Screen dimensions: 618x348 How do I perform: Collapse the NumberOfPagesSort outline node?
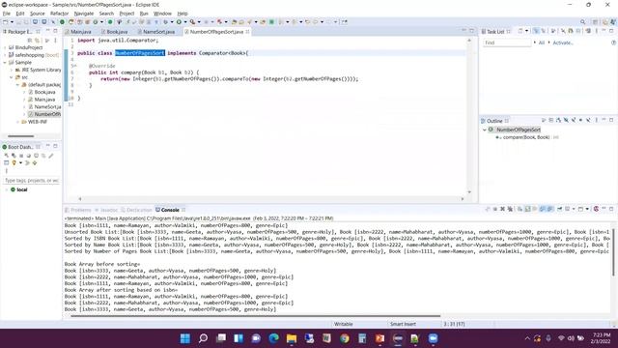coord(485,130)
